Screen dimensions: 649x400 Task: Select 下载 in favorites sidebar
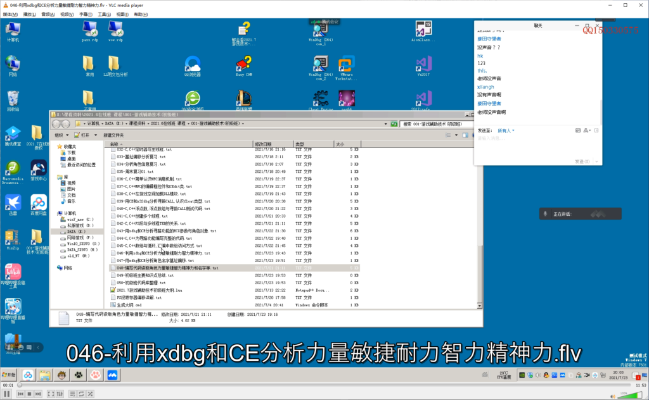[x=68, y=153]
